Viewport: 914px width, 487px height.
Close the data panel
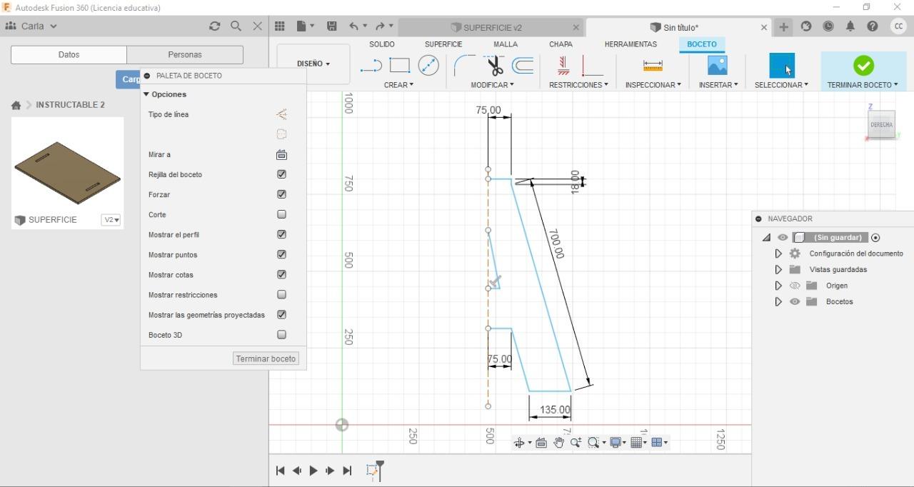257,26
